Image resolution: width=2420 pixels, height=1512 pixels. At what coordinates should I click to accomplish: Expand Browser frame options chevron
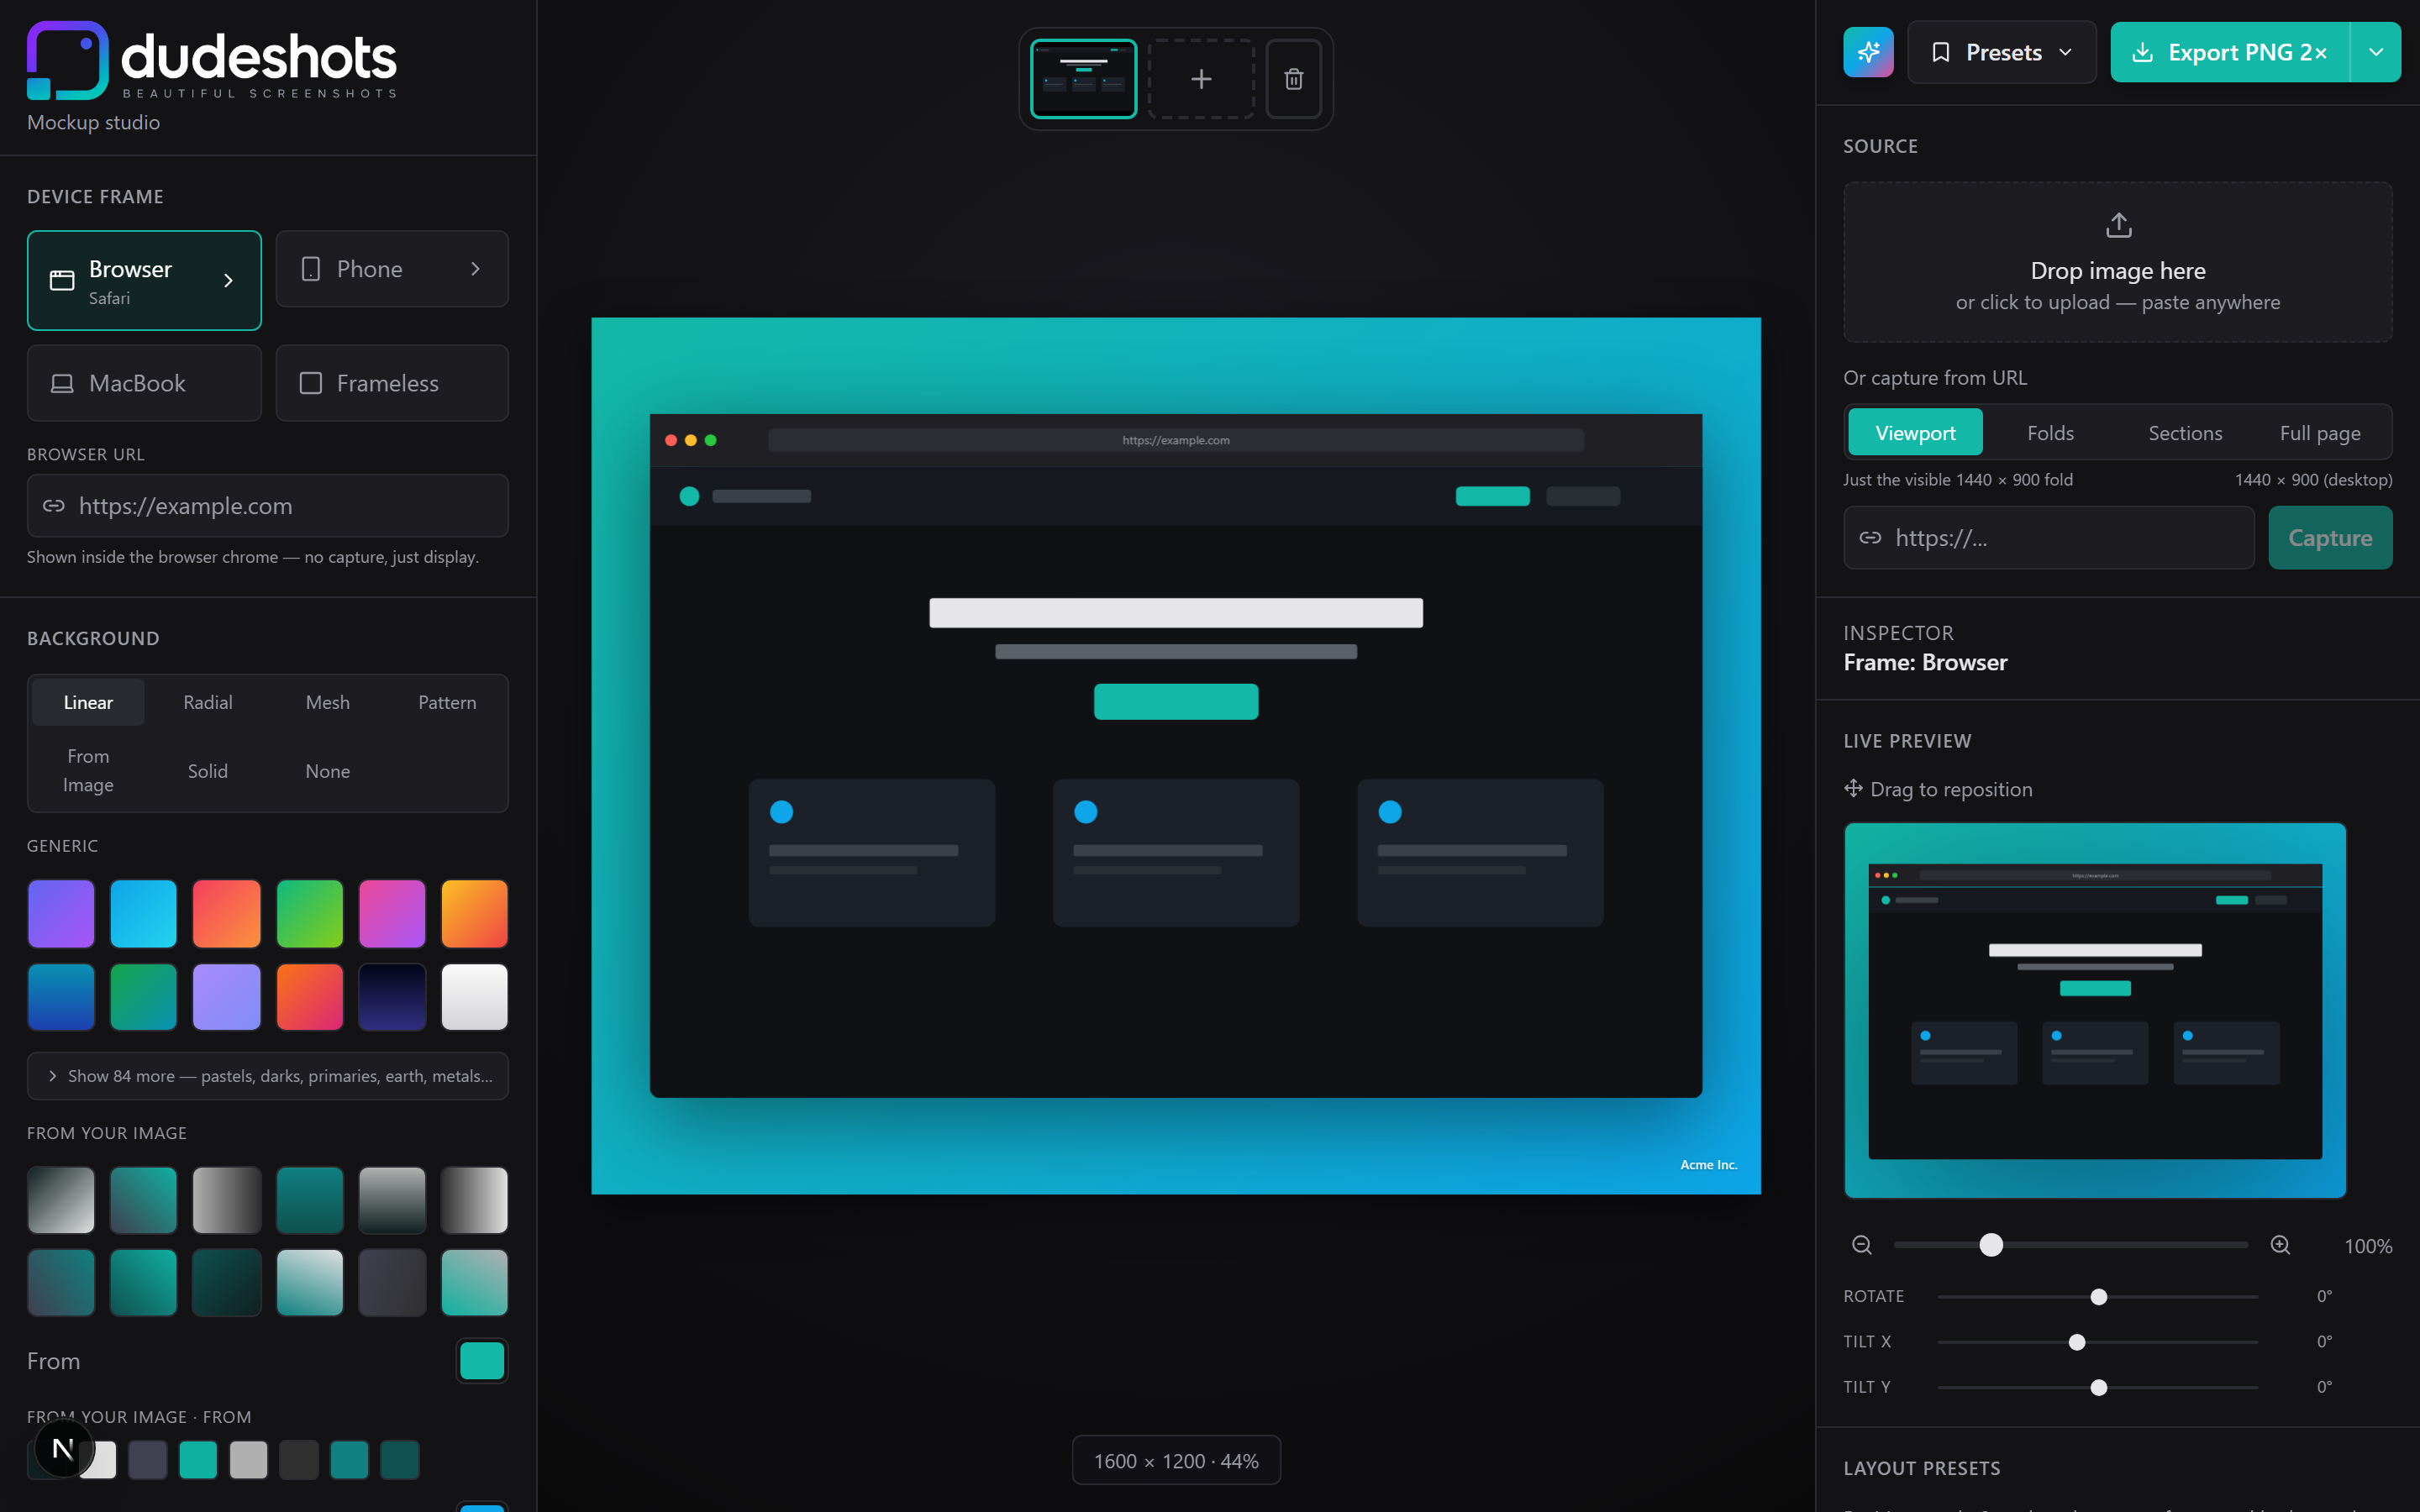tap(228, 280)
